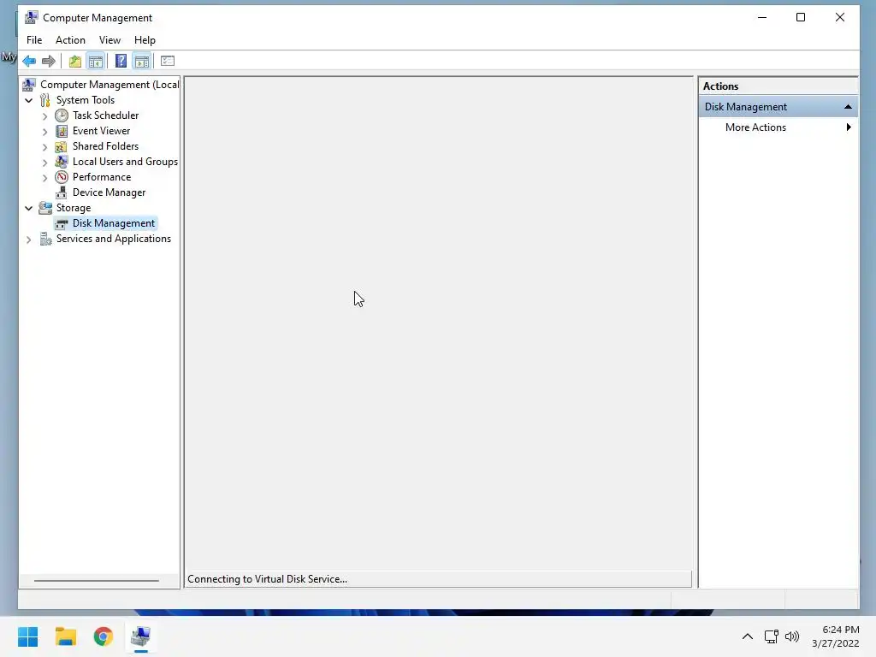Collapse the Storage tree node
Viewport: 876px width, 657px height.
(28, 208)
